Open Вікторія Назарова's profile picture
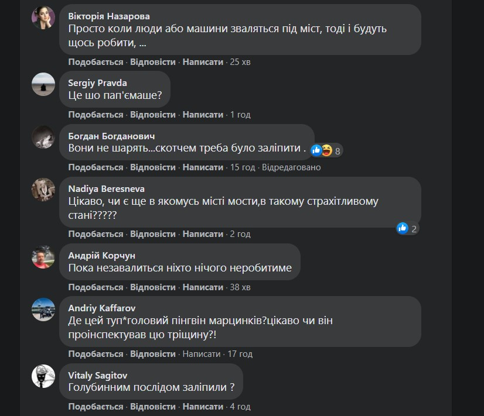Image resolution: width=484 pixels, height=416 pixels. tap(43, 18)
